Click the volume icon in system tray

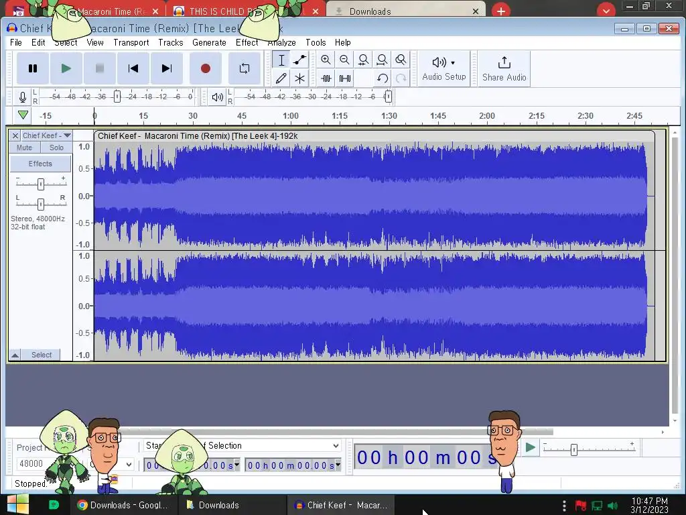[x=612, y=506]
